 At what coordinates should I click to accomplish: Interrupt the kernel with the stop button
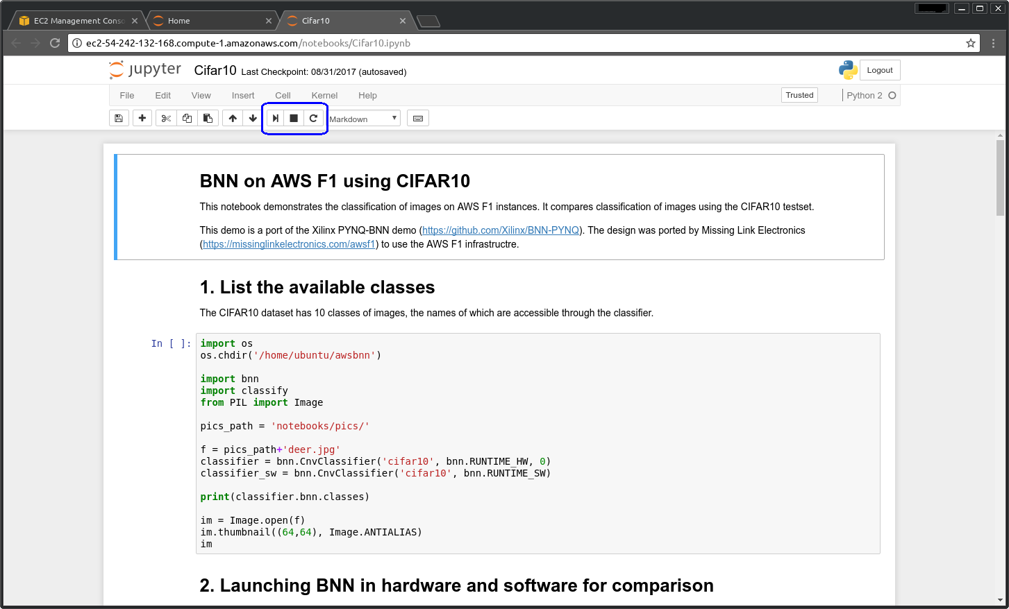click(x=294, y=119)
